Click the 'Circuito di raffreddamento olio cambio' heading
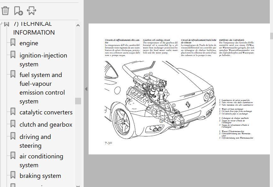Viewport: 273px width, 187px height. point(122,41)
